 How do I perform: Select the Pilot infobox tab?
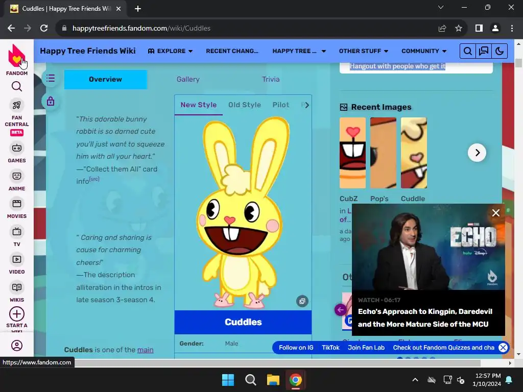[281, 105]
